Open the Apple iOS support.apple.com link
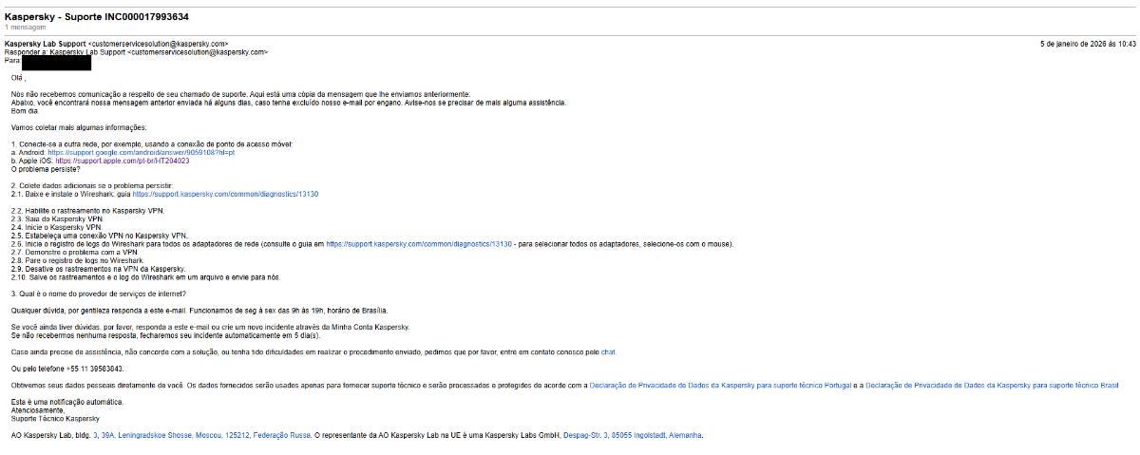The height and width of the screenshot is (455, 1140). 122,161
